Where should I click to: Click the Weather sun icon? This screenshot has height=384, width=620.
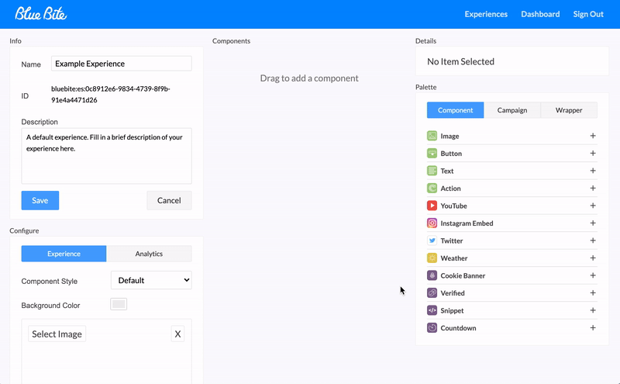432,258
